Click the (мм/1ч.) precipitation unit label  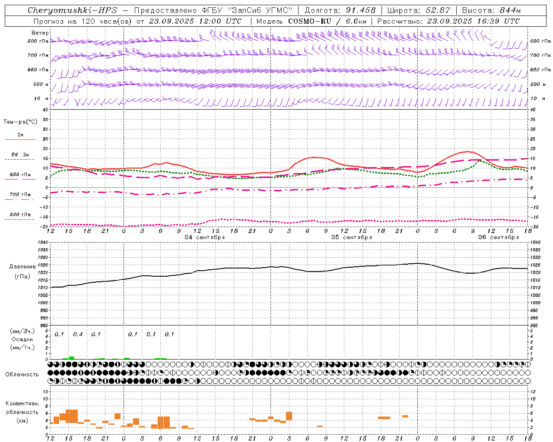click(x=22, y=347)
